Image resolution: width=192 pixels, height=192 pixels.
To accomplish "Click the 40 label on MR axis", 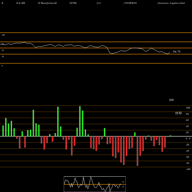I will pos(187,126).
